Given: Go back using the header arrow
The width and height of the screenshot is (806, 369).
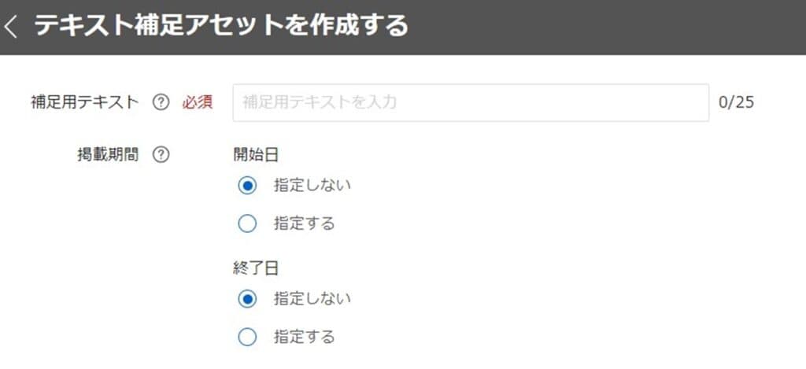Looking at the screenshot, I should click(x=10, y=27).
